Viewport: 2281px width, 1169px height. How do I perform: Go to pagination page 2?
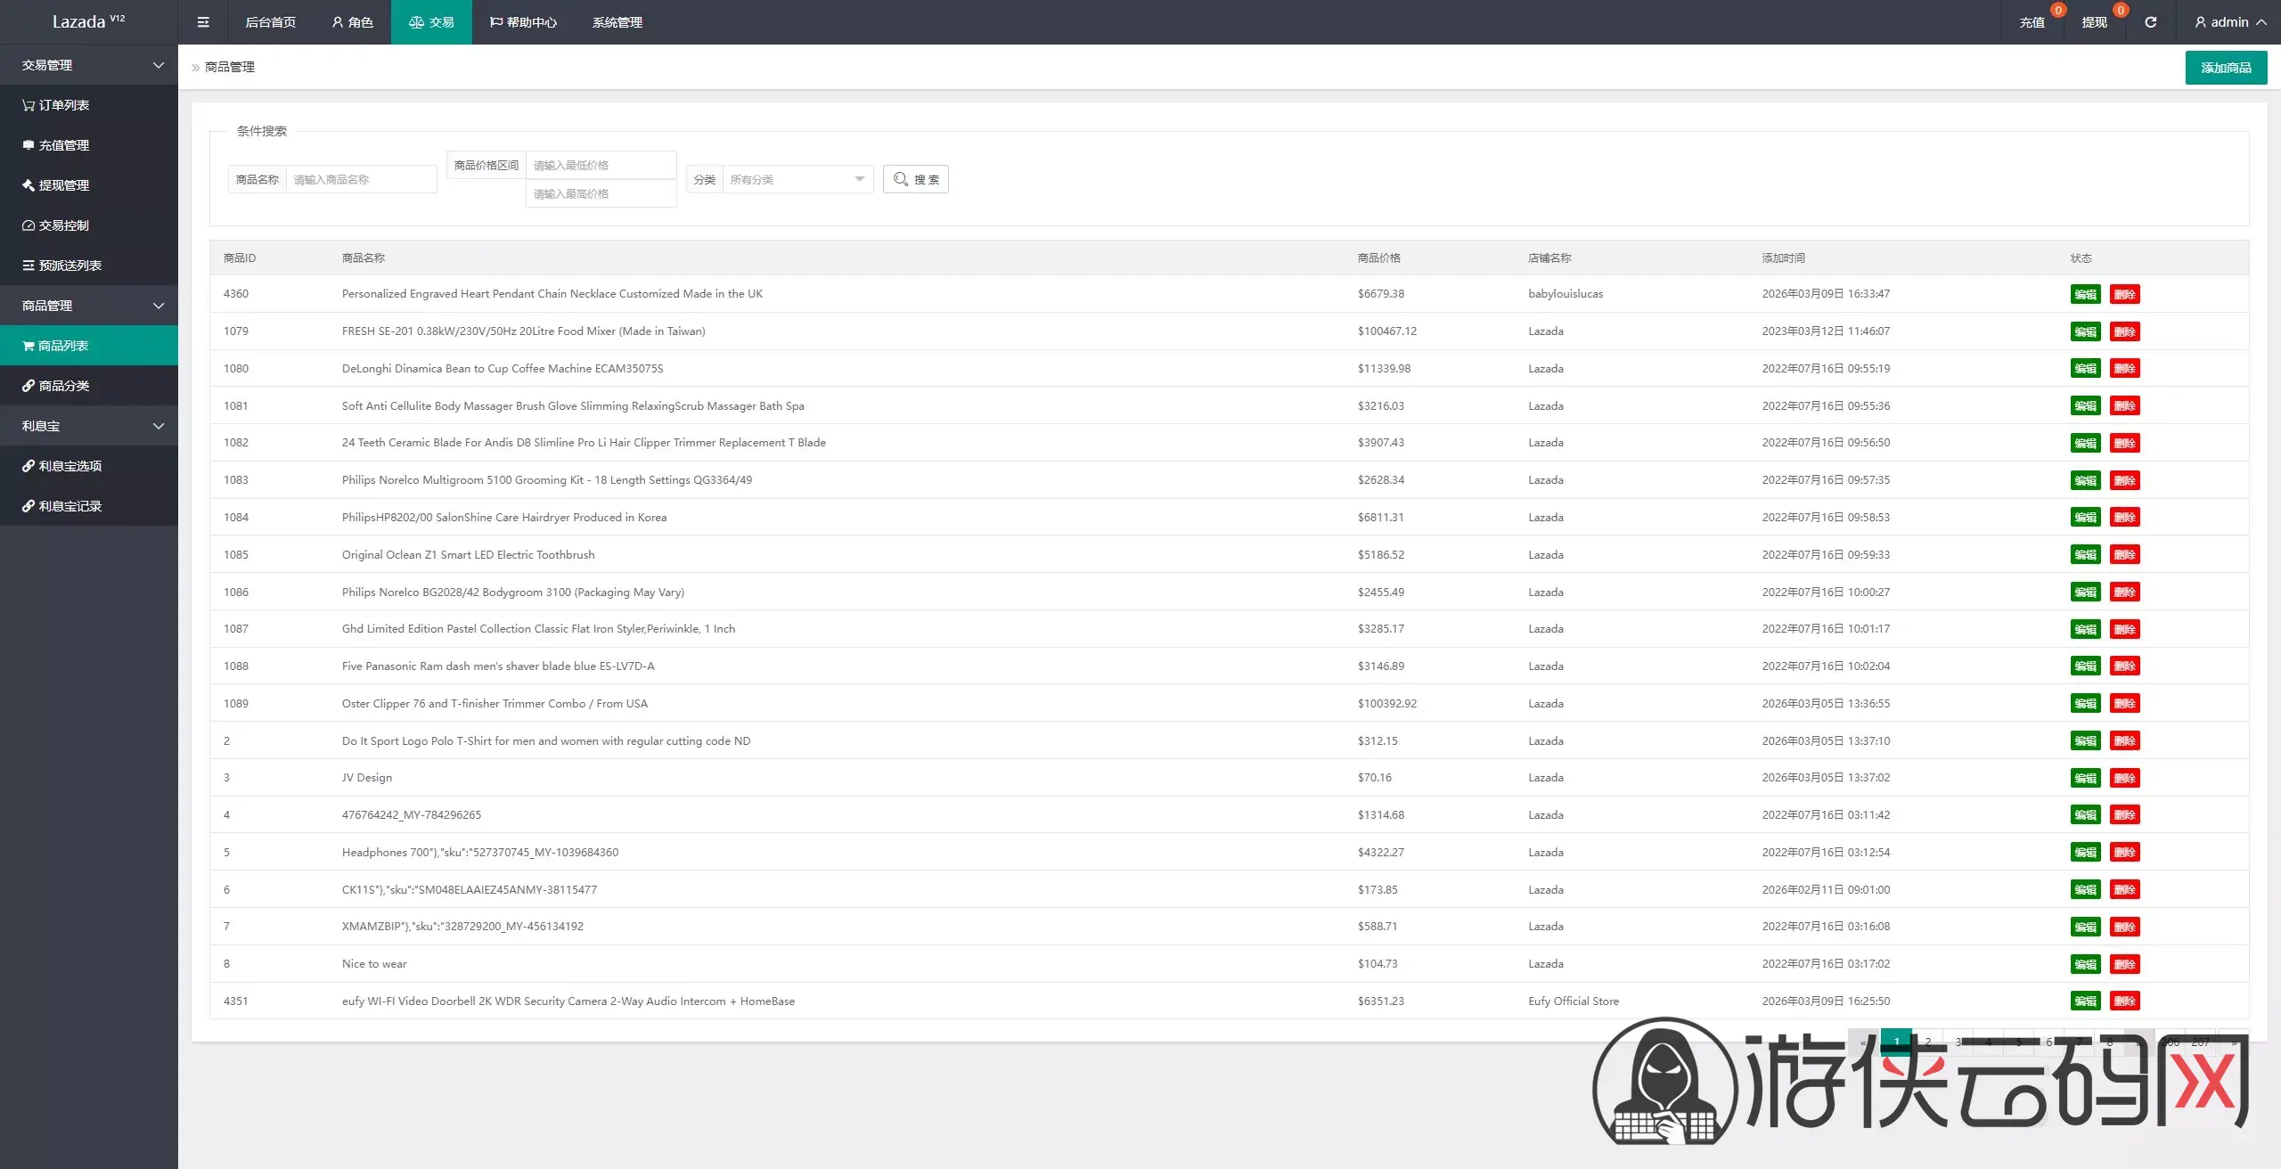(x=1927, y=1042)
